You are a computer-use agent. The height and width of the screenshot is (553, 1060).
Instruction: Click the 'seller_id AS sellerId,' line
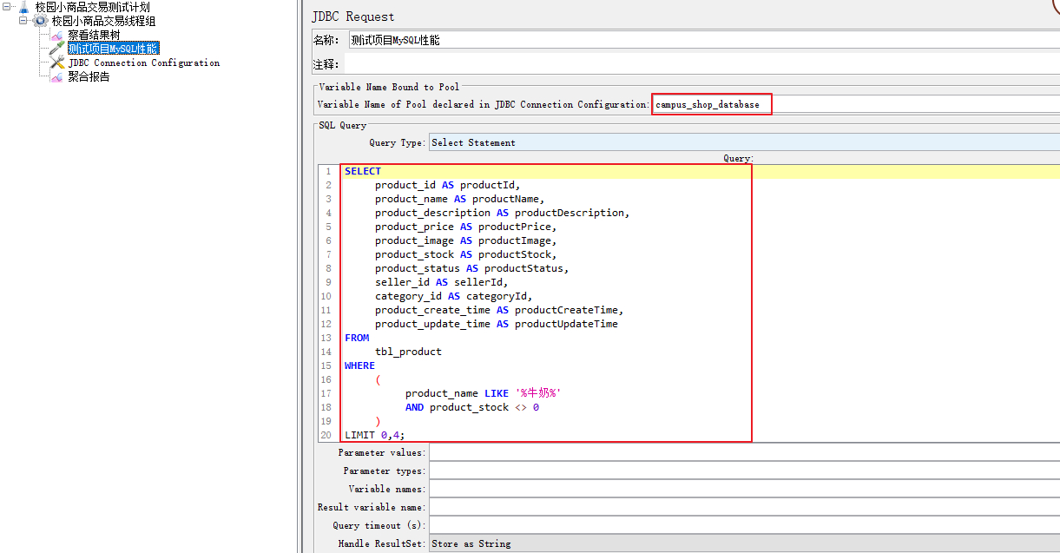[x=441, y=282]
